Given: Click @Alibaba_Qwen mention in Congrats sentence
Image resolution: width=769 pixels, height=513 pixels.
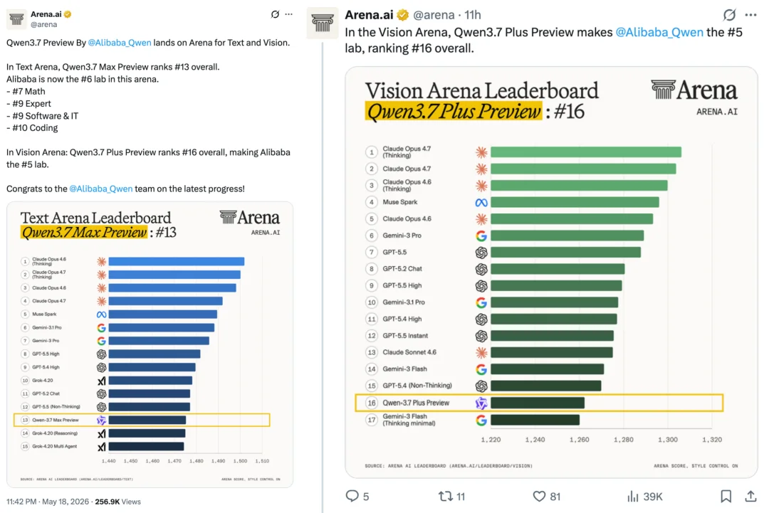Looking at the screenshot, I should pyautogui.click(x=100, y=189).
